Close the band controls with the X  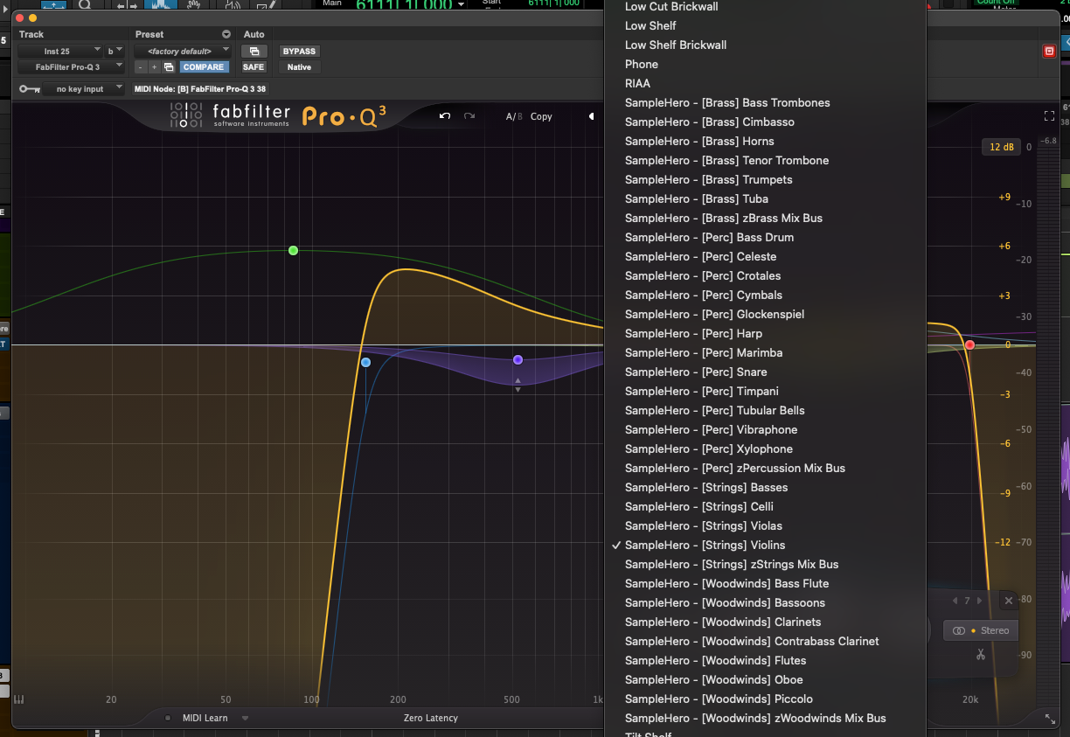[x=1008, y=601]
